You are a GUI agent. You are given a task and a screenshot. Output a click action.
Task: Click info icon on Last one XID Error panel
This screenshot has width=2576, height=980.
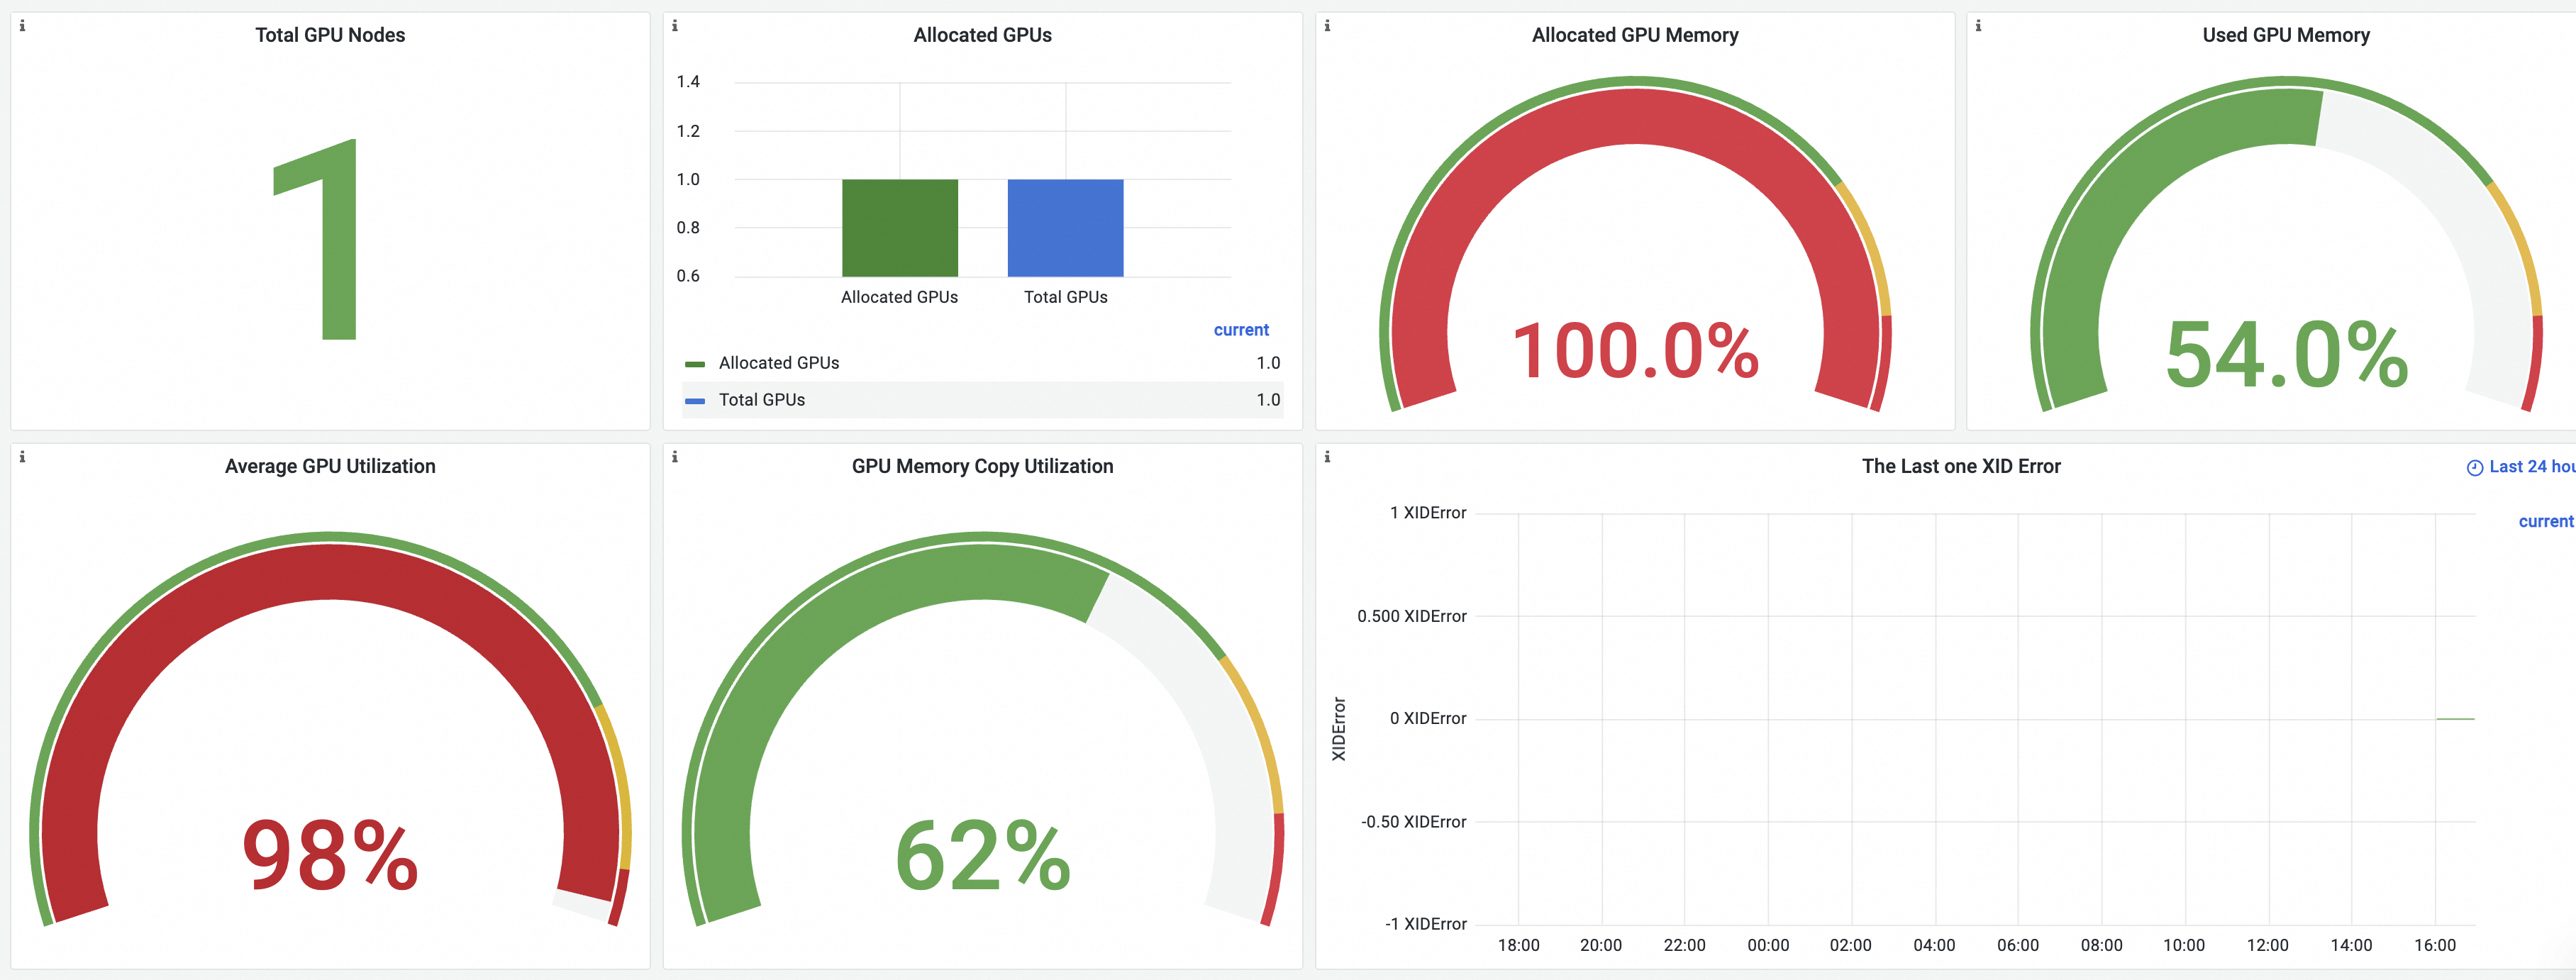pos(1327,457)
